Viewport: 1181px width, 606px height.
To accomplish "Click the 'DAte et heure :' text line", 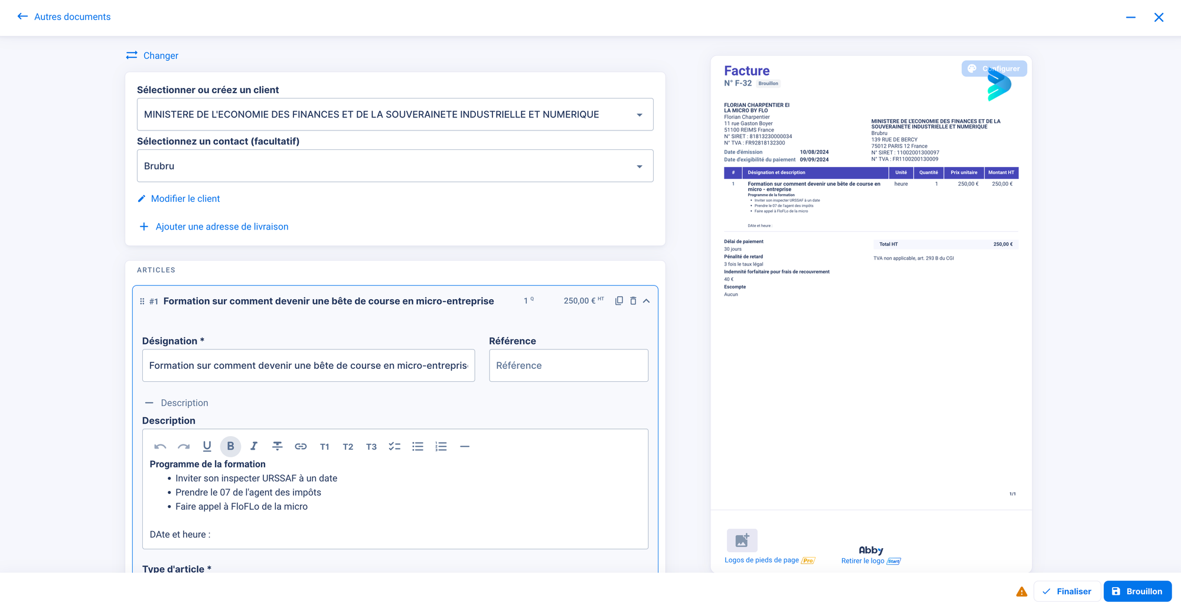I will [180, 535].
